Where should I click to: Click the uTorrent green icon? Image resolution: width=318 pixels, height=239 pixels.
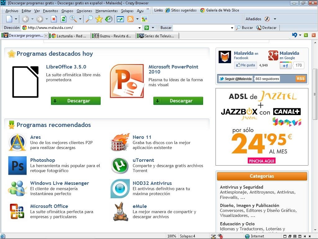[x=120, y=166]
